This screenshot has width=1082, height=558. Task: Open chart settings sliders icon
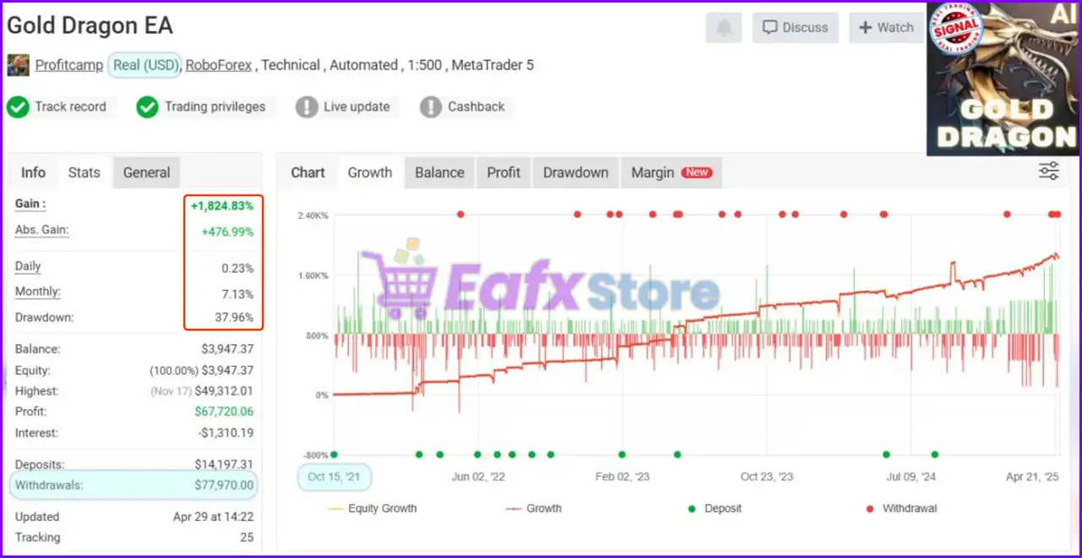(x=1049, y=172)
